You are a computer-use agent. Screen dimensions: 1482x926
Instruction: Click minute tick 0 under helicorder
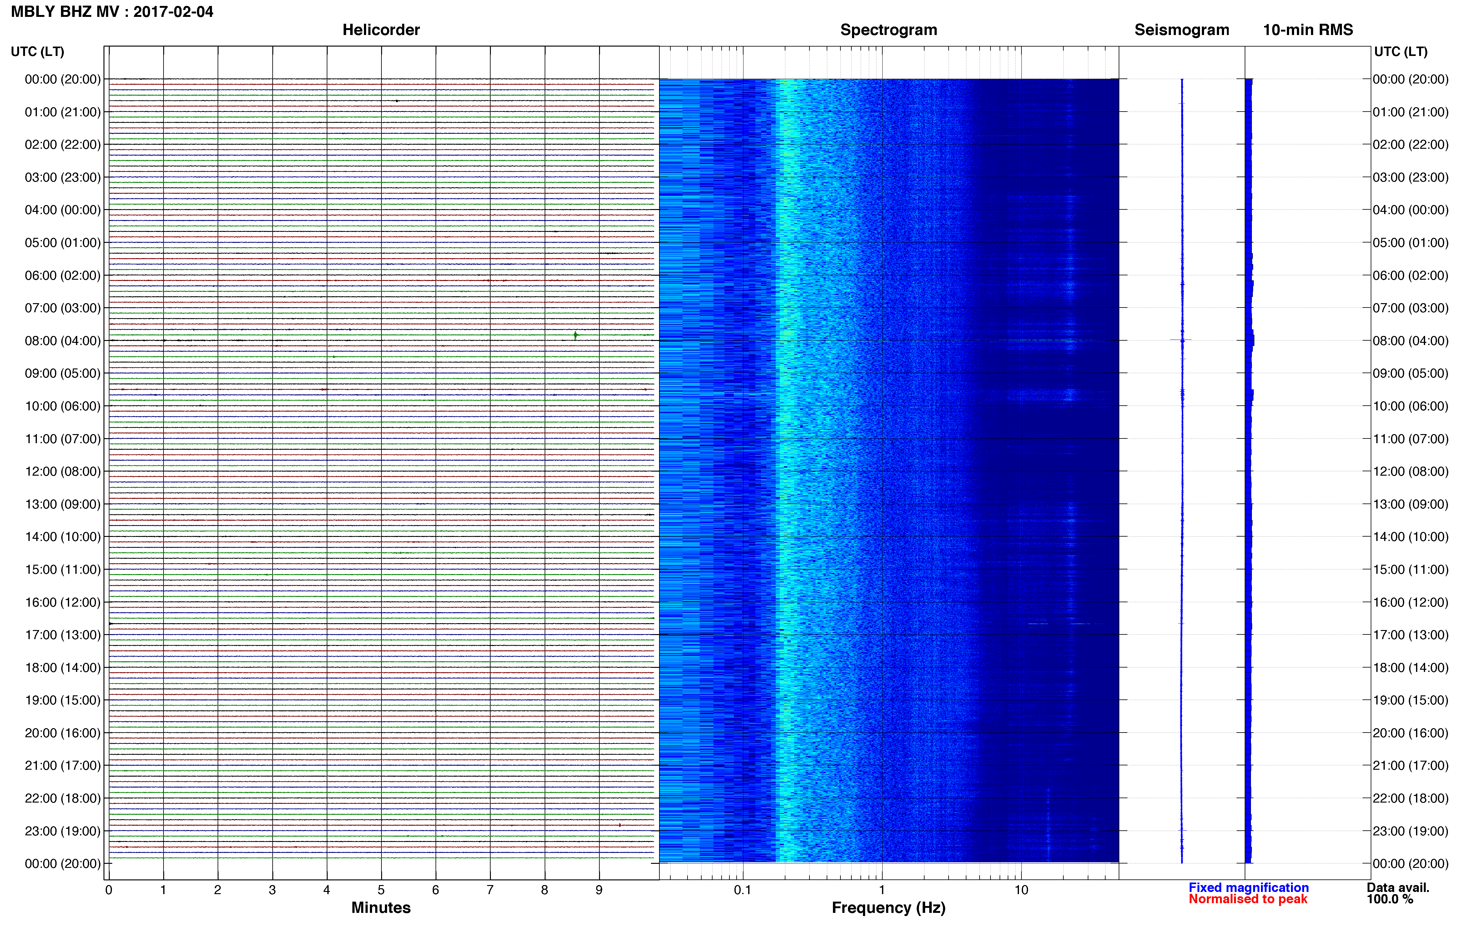[x=108, y=890]
